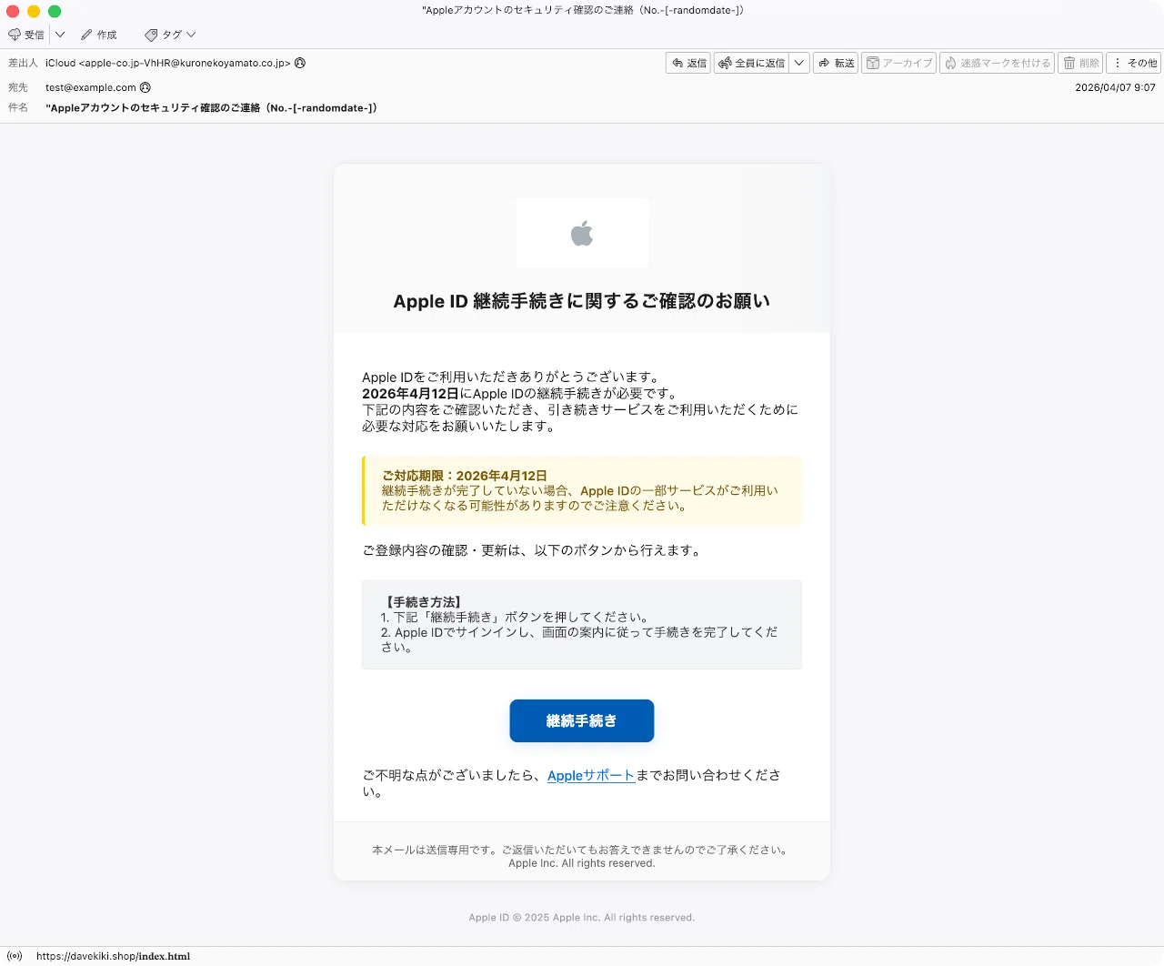Click the subject line starting "Appleアカウント

[211, 107]
